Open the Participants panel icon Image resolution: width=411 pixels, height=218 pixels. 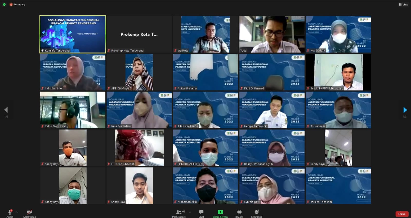179,212
